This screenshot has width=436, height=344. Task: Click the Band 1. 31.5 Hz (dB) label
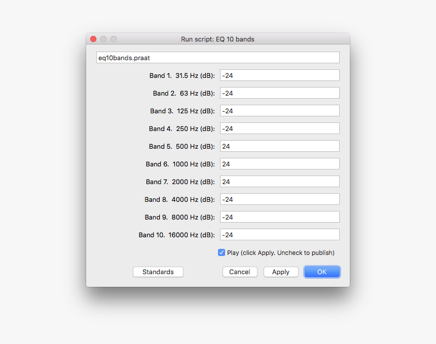[x=182, y=75]
